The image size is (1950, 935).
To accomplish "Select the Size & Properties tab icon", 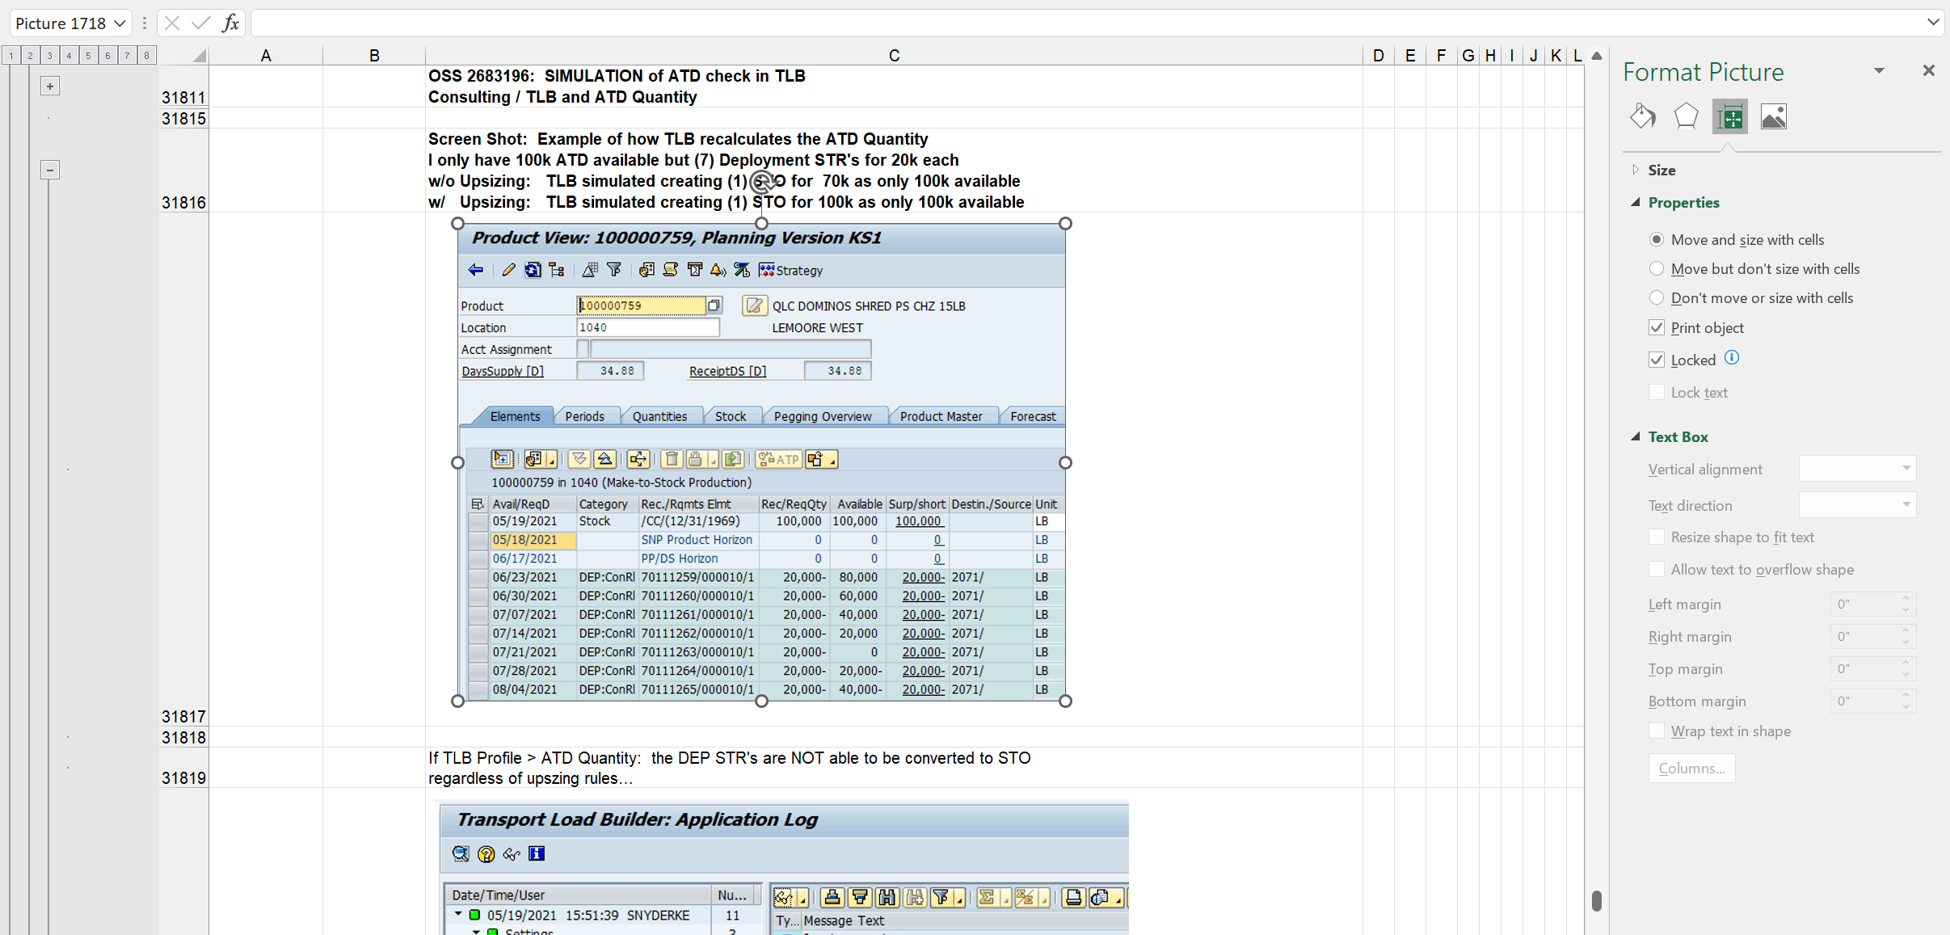I will pos(1729,117).
